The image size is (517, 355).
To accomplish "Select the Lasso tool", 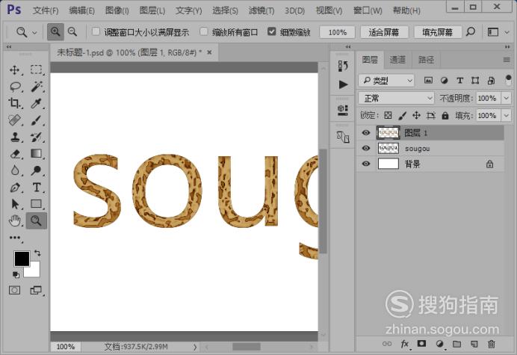I will tap(15, 87).
